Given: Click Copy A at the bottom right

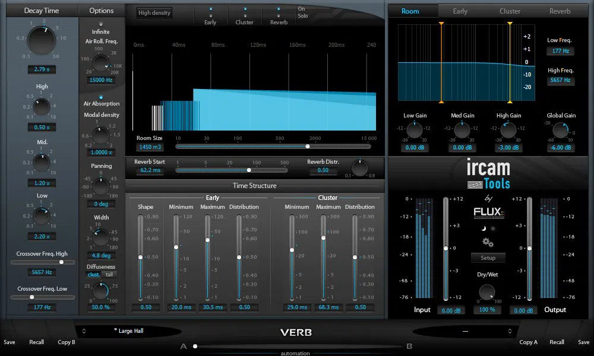Looking at the screenshot, I should (x=528, y=342).
